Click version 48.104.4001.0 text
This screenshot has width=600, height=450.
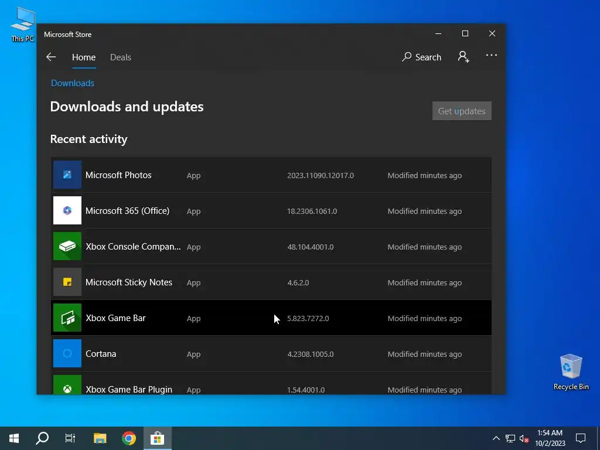[311, 247]
